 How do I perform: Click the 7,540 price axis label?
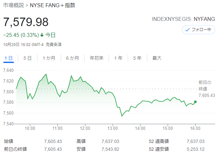tap(8, 124)
